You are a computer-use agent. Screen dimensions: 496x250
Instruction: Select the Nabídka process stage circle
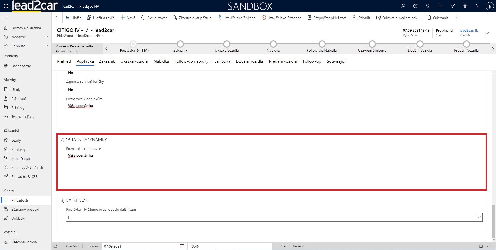[273, 44]
